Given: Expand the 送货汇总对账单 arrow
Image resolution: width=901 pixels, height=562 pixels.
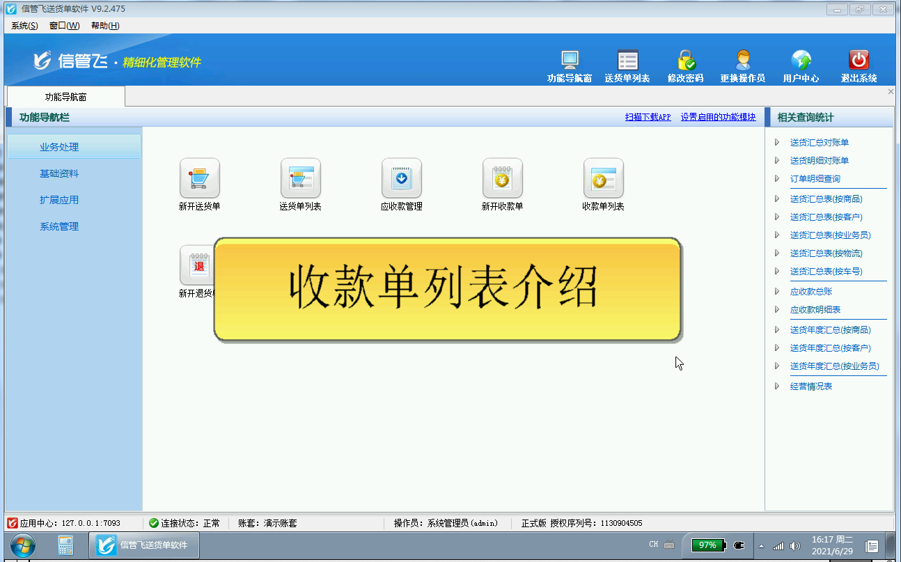Looking at the screenshot, I should (777, 143).
